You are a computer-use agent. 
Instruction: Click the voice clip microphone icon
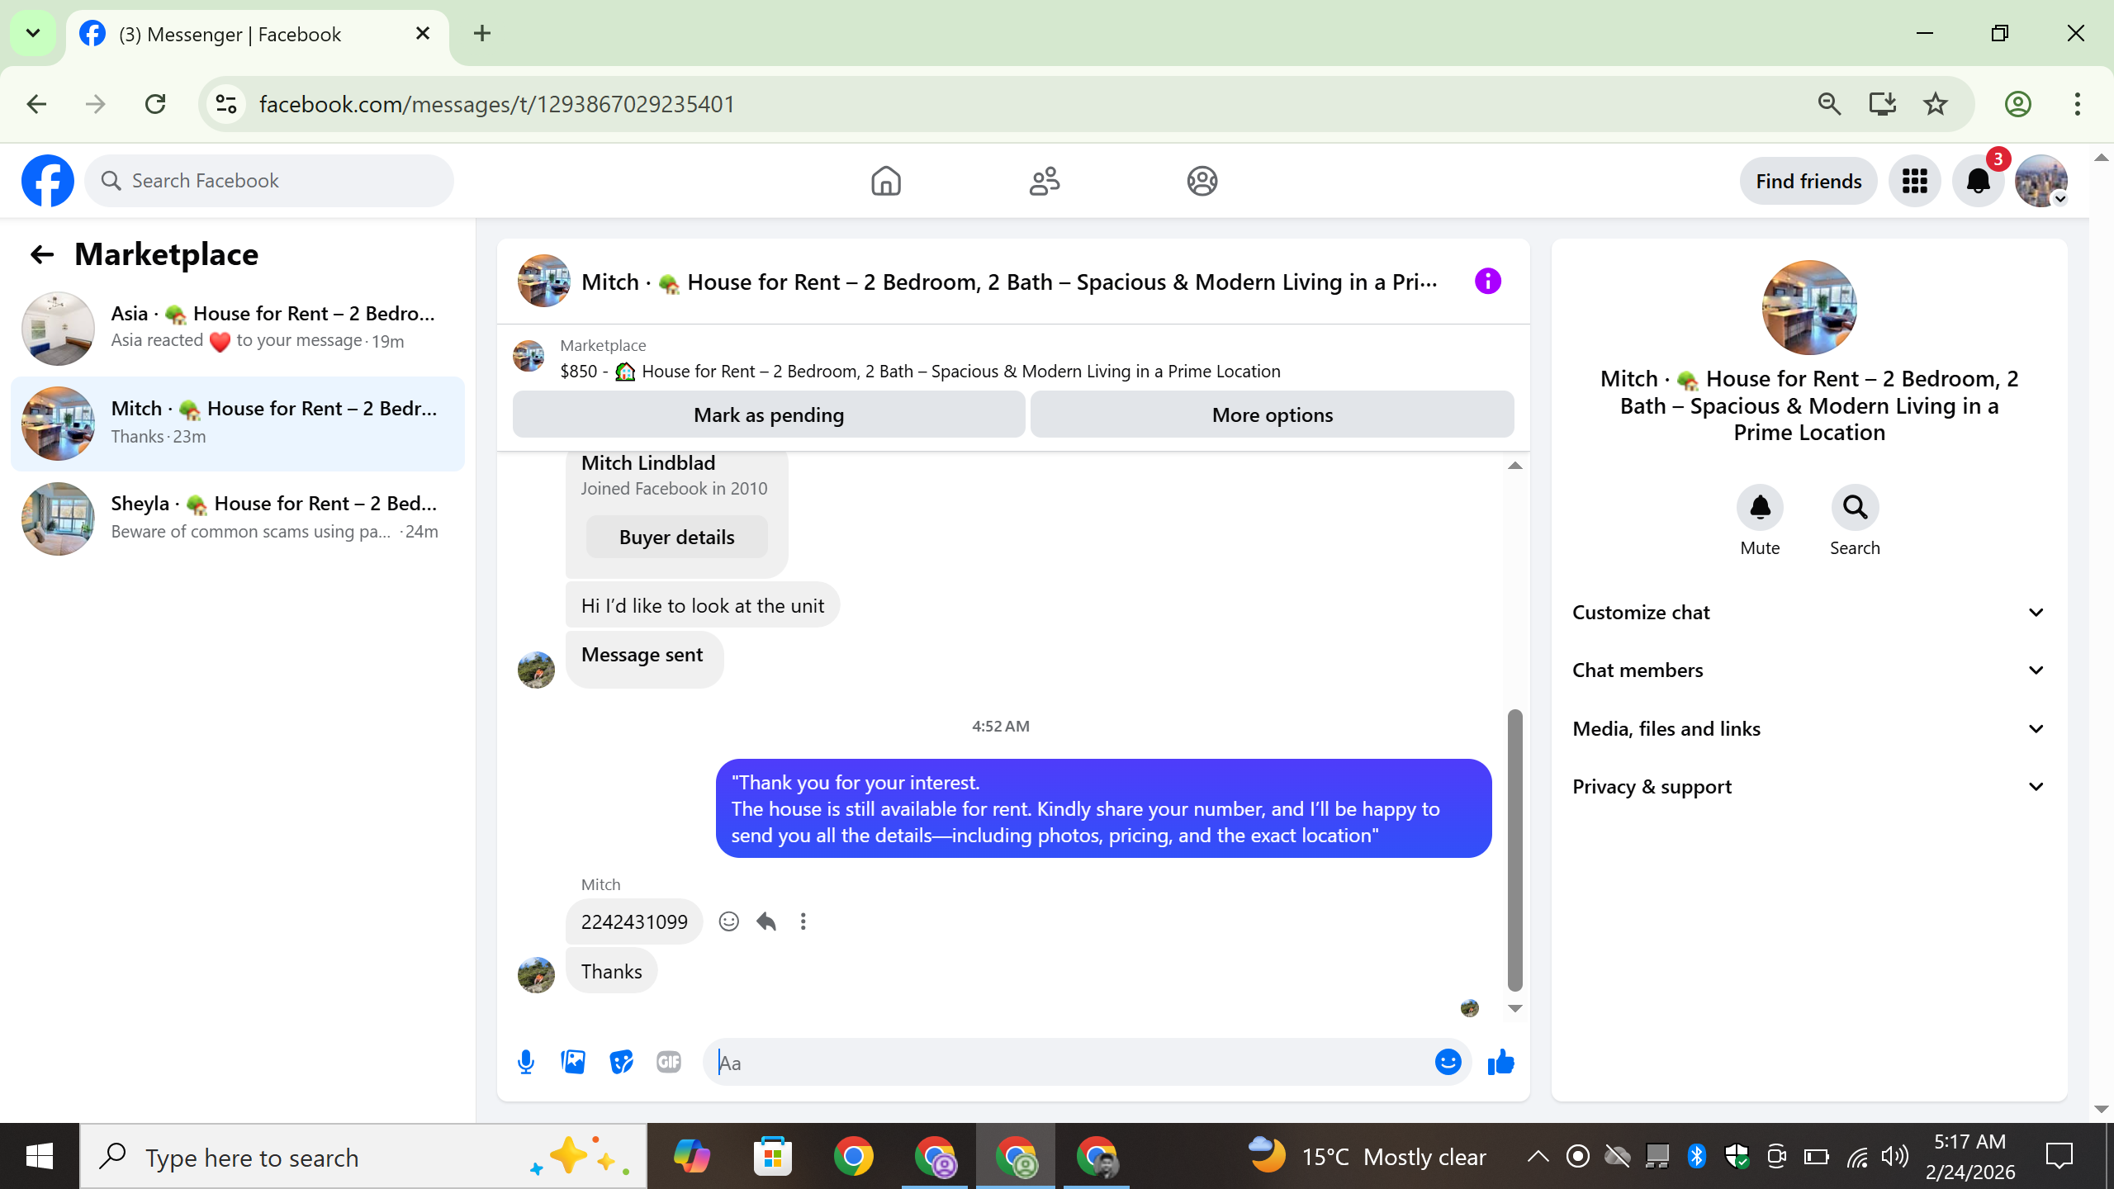[526, 1062]
